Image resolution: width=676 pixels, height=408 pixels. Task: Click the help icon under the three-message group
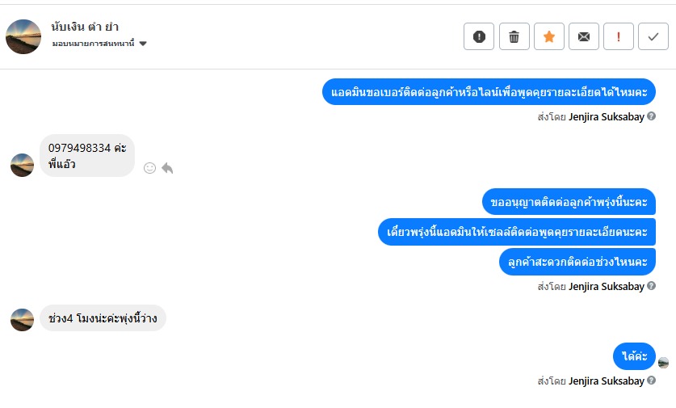click(652, 286)
